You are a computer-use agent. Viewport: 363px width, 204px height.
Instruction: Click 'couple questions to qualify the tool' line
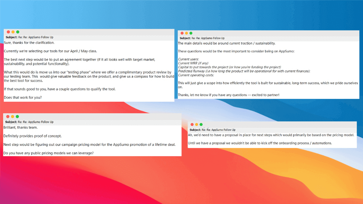click(60, 89)
